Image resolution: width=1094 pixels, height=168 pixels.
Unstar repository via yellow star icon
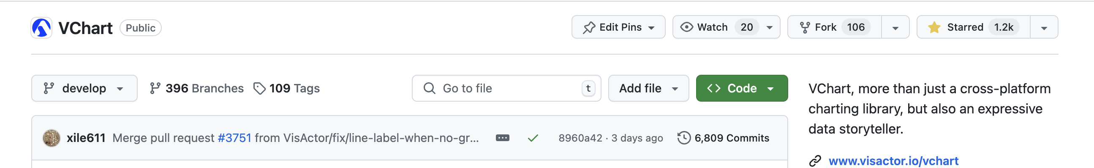(933, 27)
